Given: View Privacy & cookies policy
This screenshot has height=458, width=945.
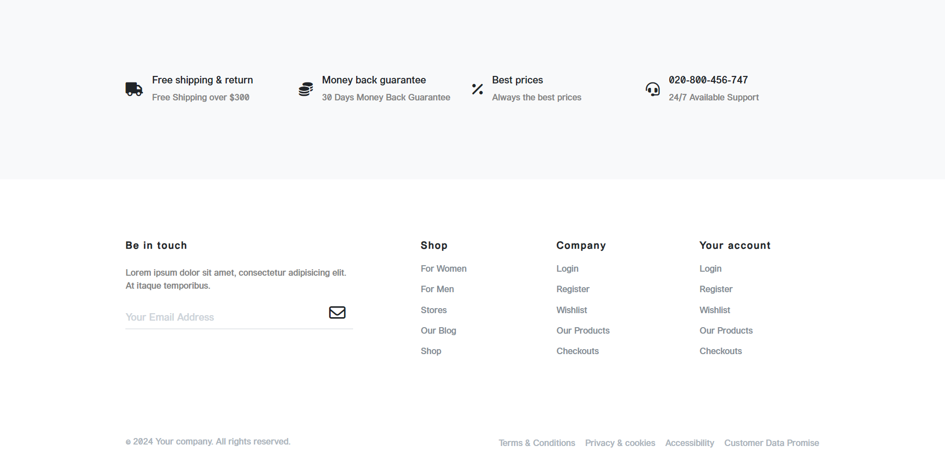Looking at the screenshot, I should [620, 443].
